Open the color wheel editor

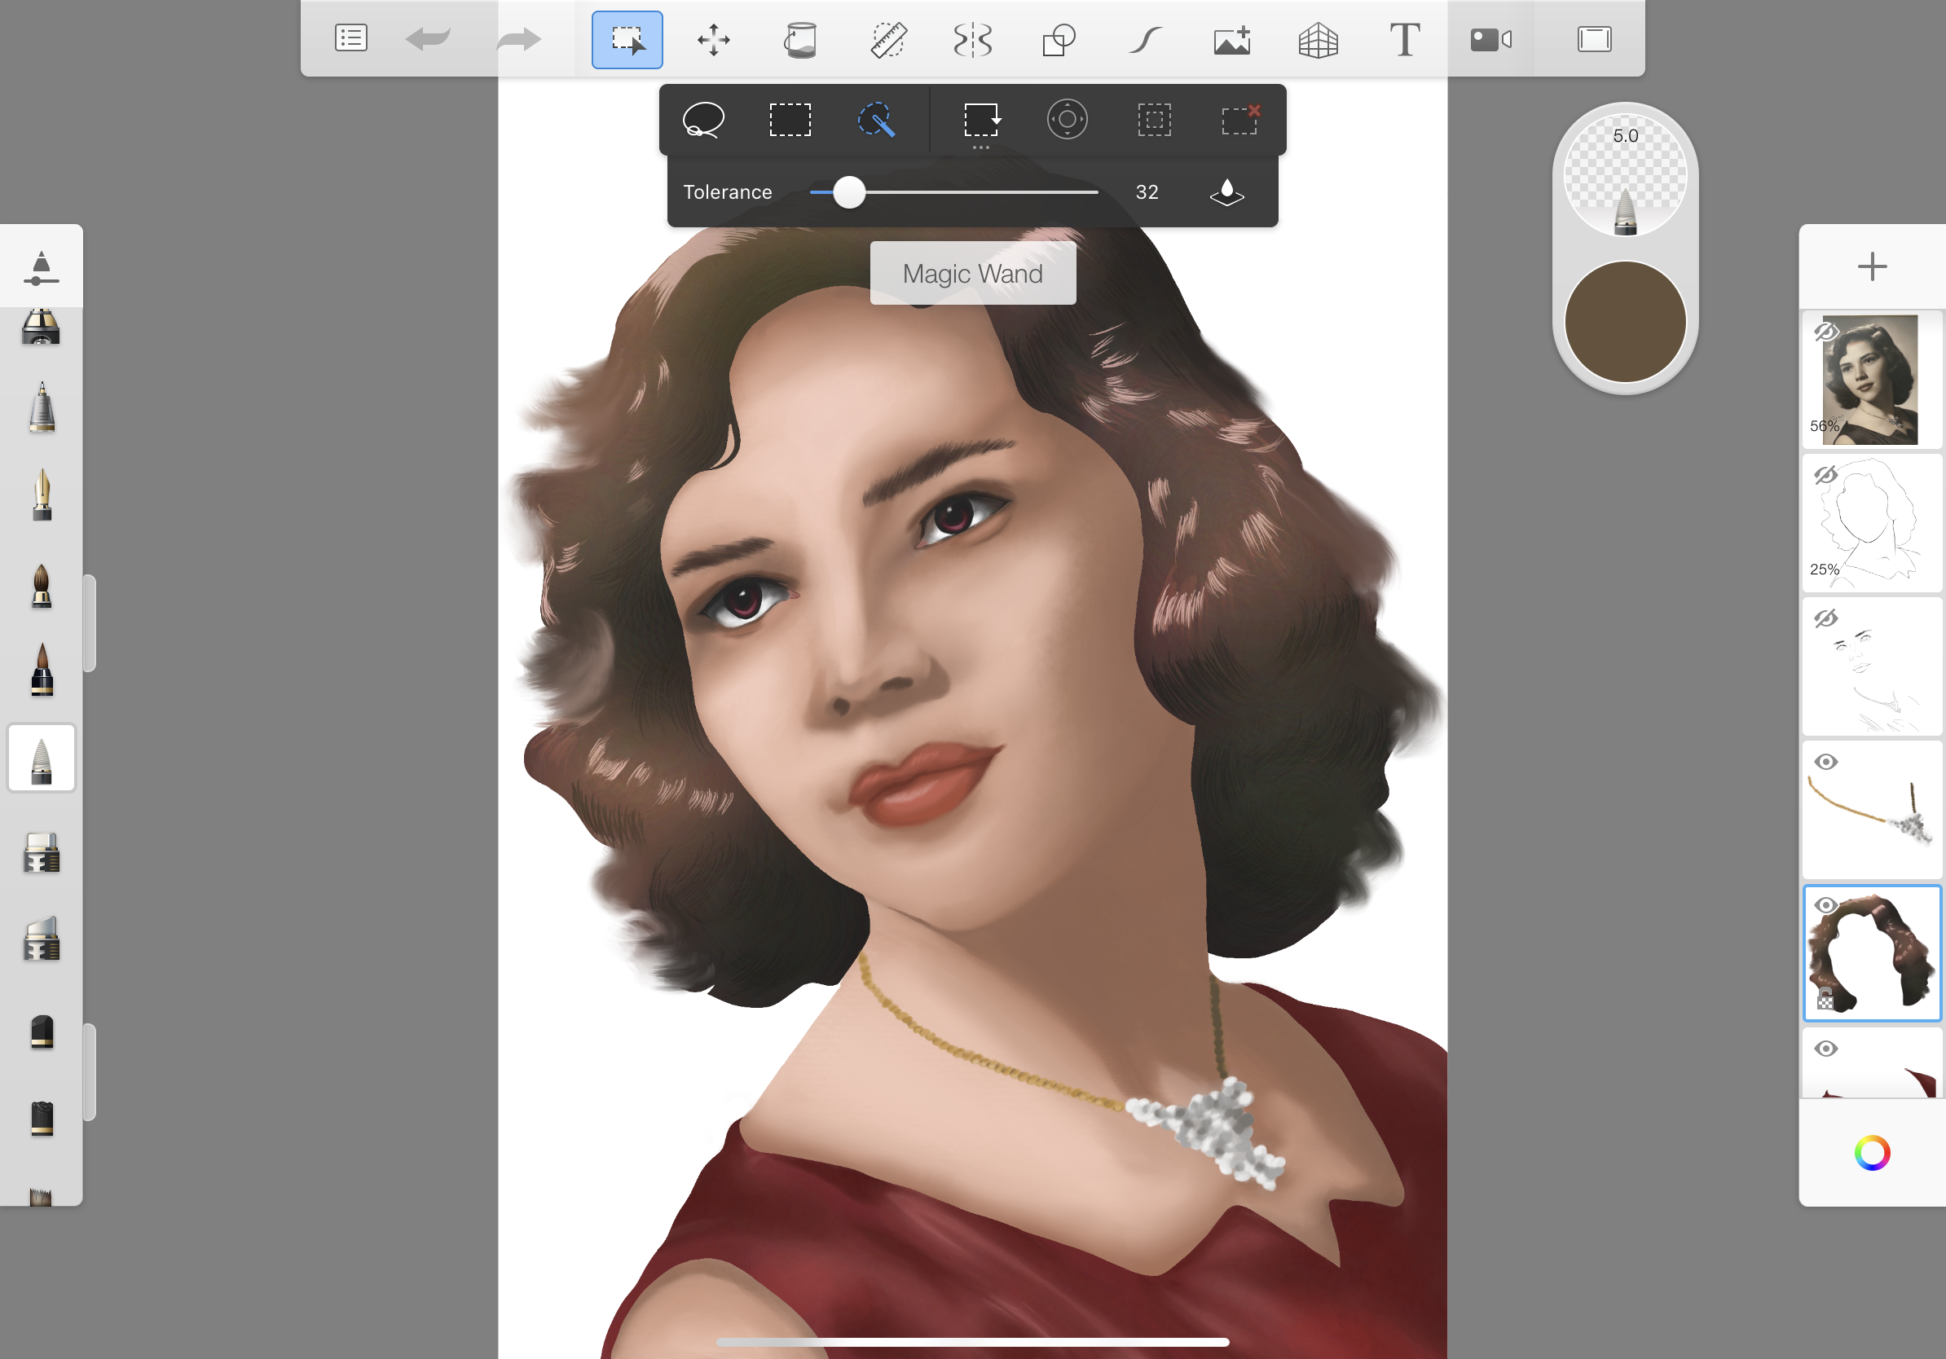point(1871,1153)
